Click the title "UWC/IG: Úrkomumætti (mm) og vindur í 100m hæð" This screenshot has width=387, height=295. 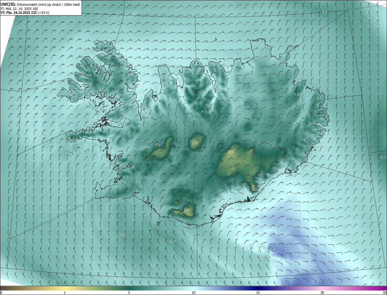coord(40,4)
